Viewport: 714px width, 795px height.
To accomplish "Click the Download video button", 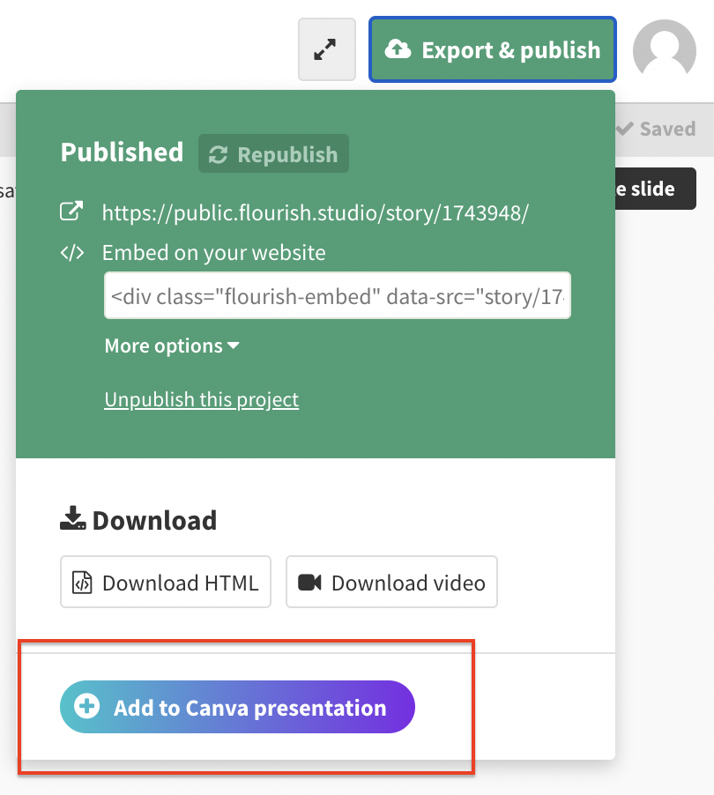I will tap(391, 582).
